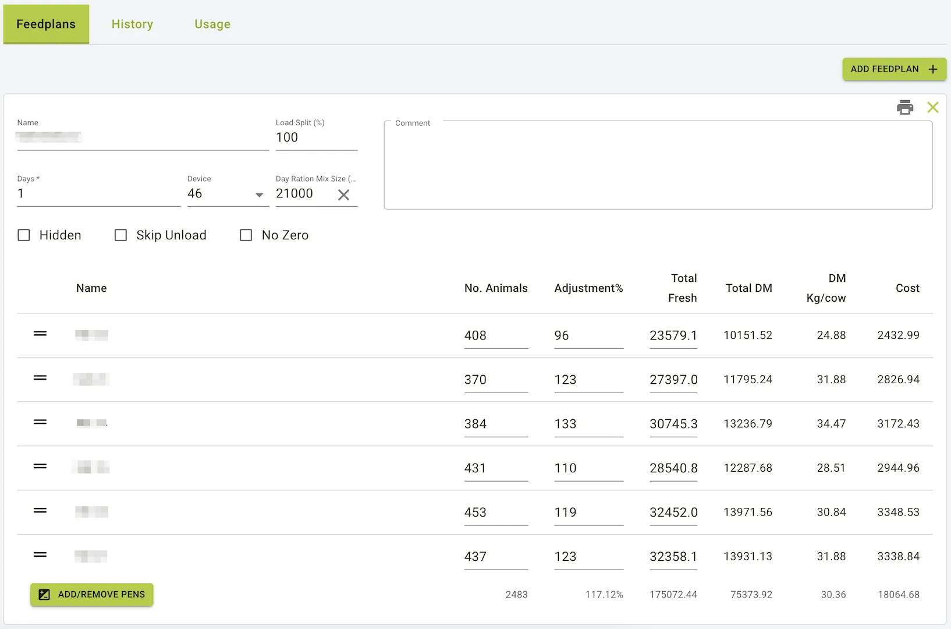Click into the Comment text area

click(x=658, y=166)
